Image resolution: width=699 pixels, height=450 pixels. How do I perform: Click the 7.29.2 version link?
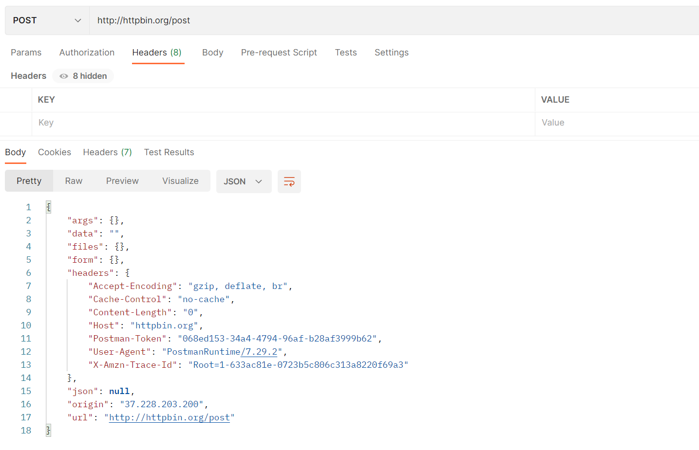coord(259,352)
